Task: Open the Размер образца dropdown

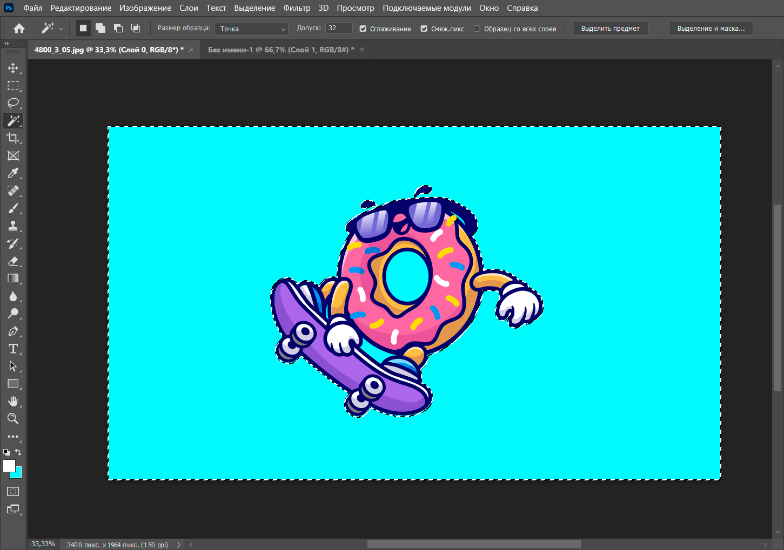Action: coord(251,29)
